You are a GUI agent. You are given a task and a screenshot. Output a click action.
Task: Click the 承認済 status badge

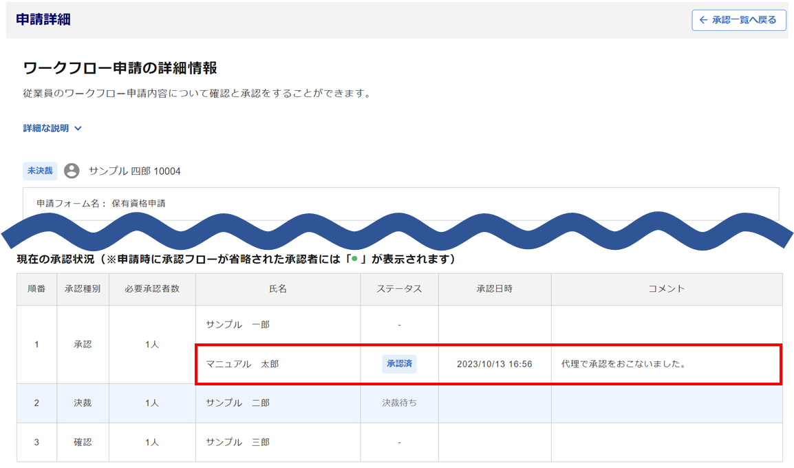point(399,363)
